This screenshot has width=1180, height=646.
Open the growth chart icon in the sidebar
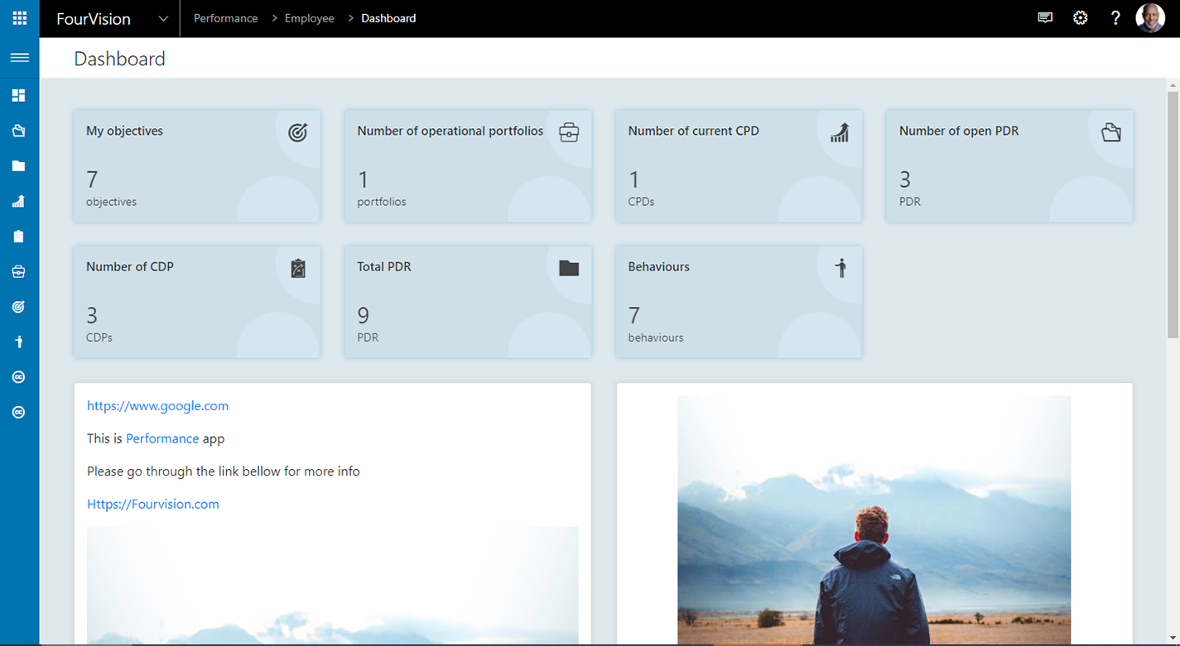(x=19, y=201)
